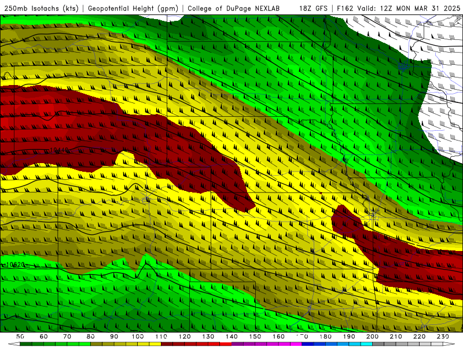Click the 220 value on the legend scale
463x347 pixels.
click(x=420, y=337)
